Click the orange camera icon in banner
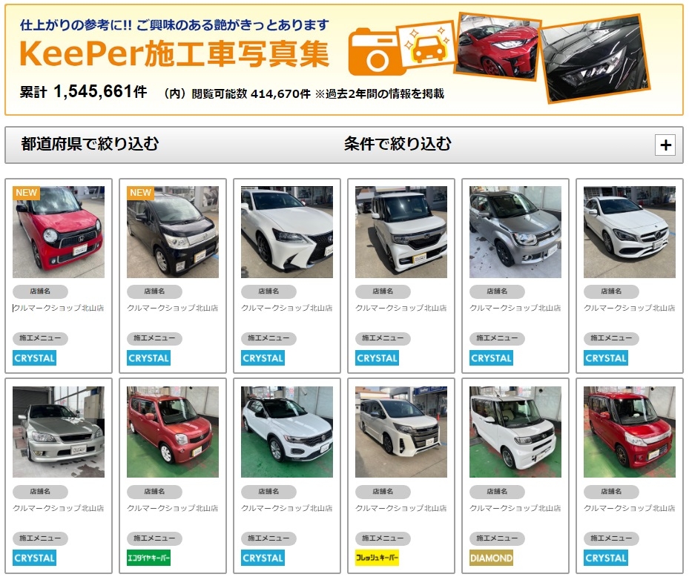The width and height of the screenshot is (689, 577). 377,52
